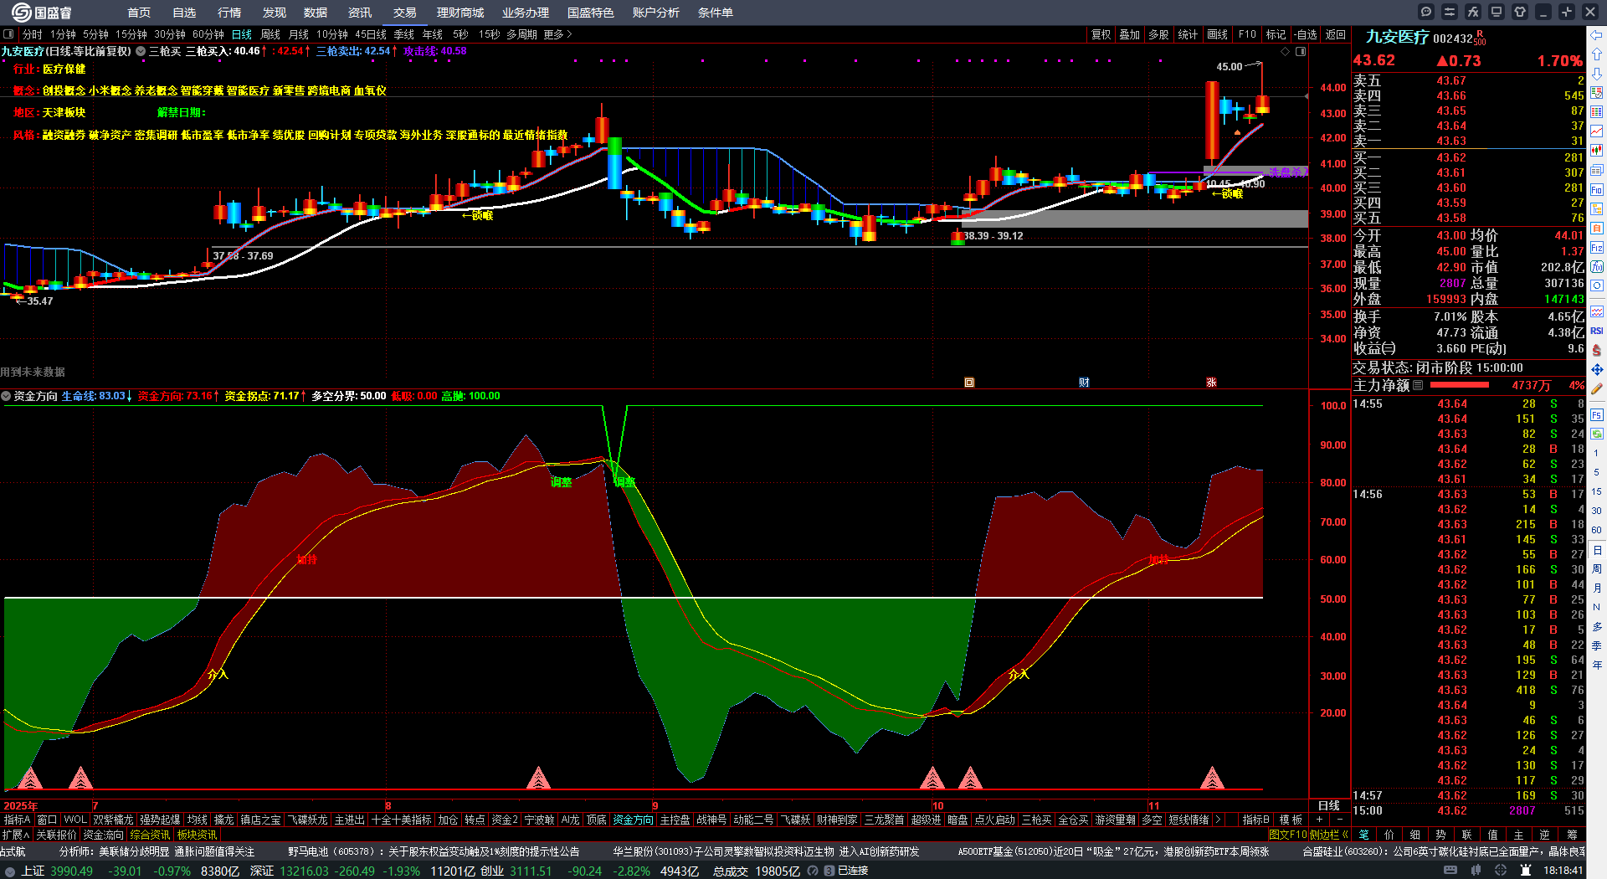1607x879 pixels.
Task: Open the skin theme shirt icon
Action: pyautogui.click(x=1520, y=12)
